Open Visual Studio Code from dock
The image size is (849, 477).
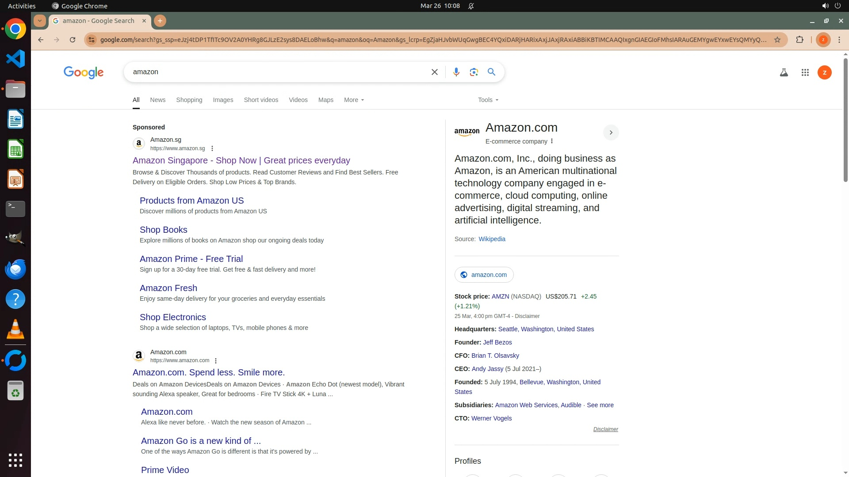coord(15,59)
